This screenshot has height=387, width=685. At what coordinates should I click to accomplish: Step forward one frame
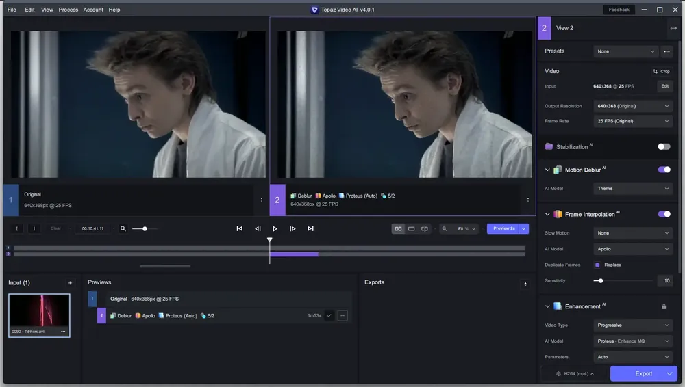[x=292, y=228]
